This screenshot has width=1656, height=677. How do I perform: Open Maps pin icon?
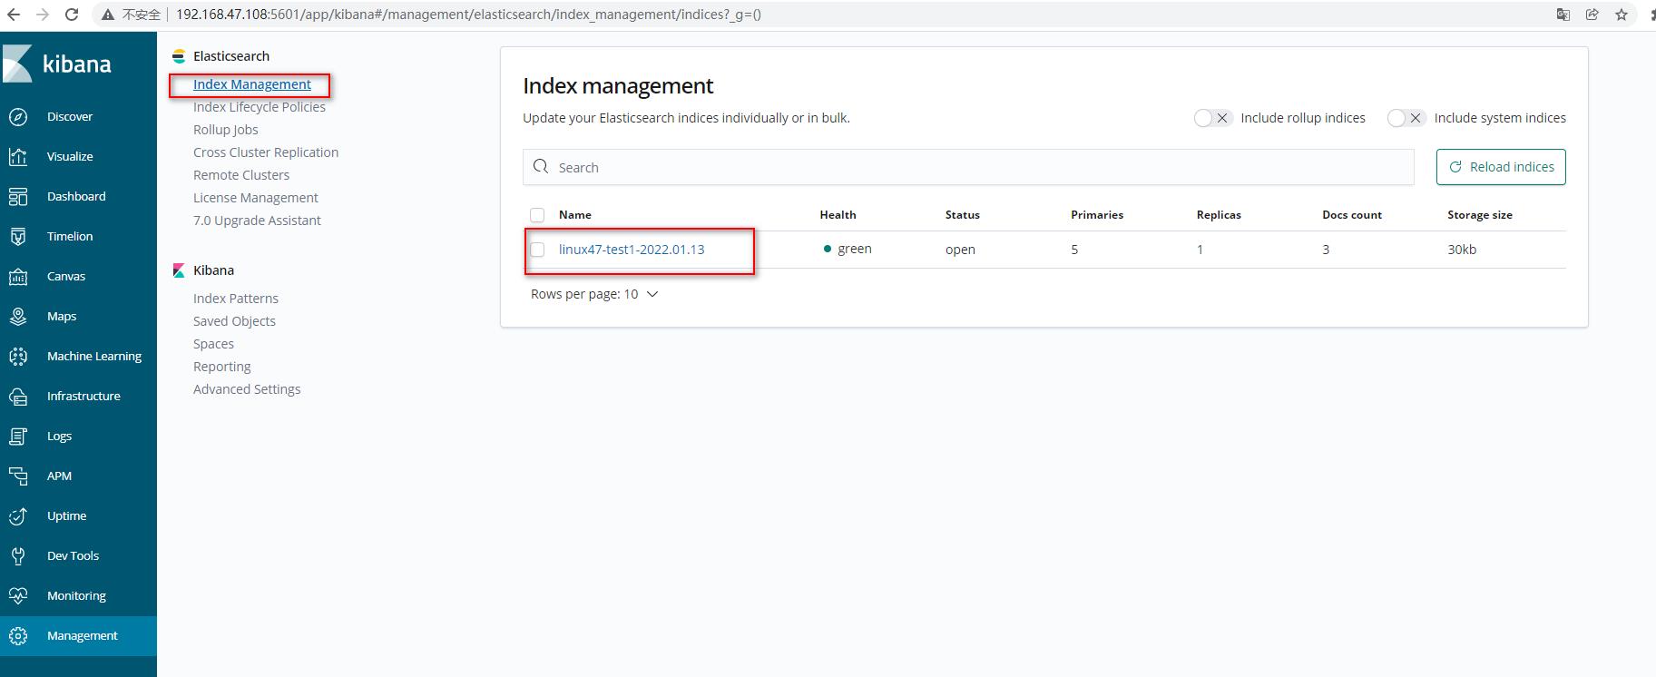pyautogui.click(x=18, y=316)
